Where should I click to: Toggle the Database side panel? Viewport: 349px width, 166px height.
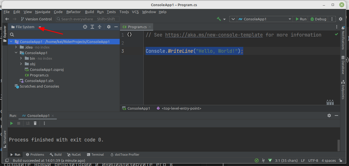[343, 65]
